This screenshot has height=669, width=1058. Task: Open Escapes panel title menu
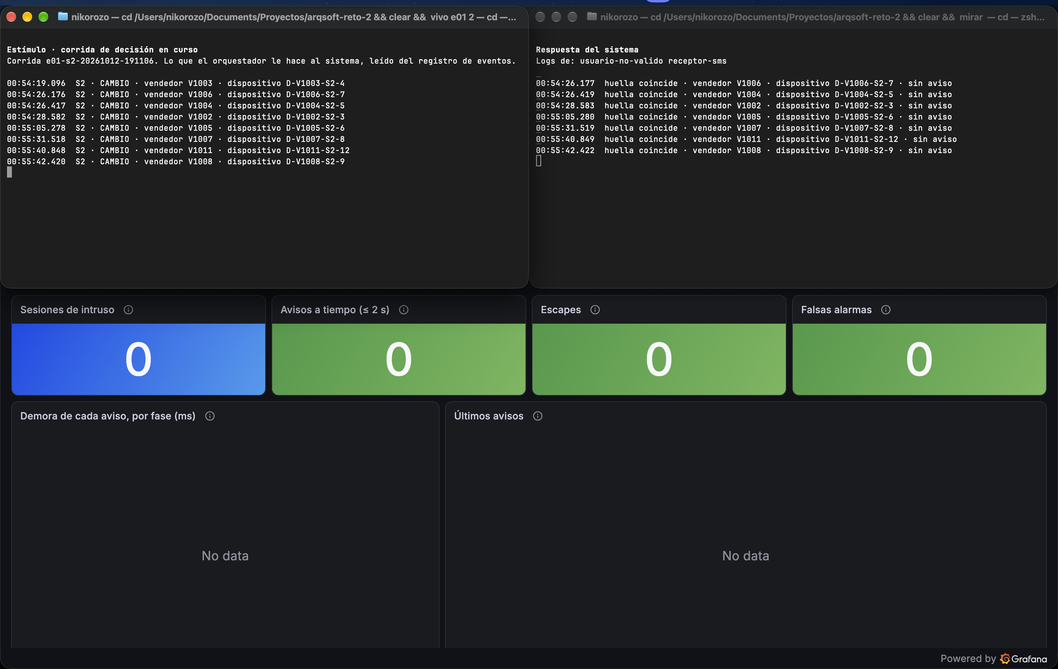(560, 310)
